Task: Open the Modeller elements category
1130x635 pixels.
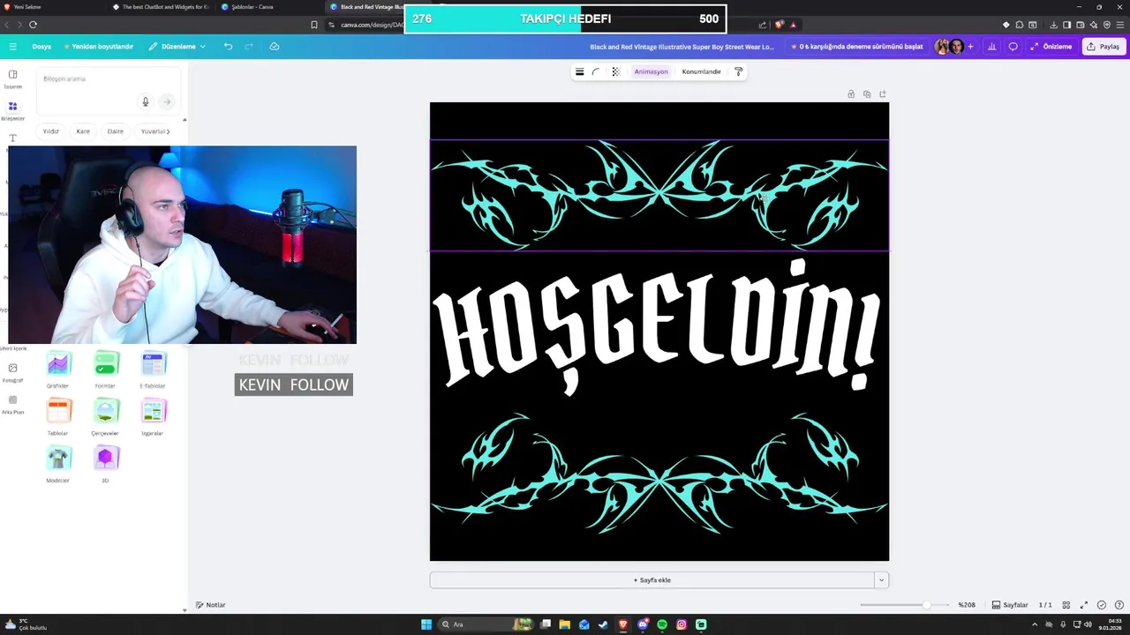Action: tap(58, 465)
